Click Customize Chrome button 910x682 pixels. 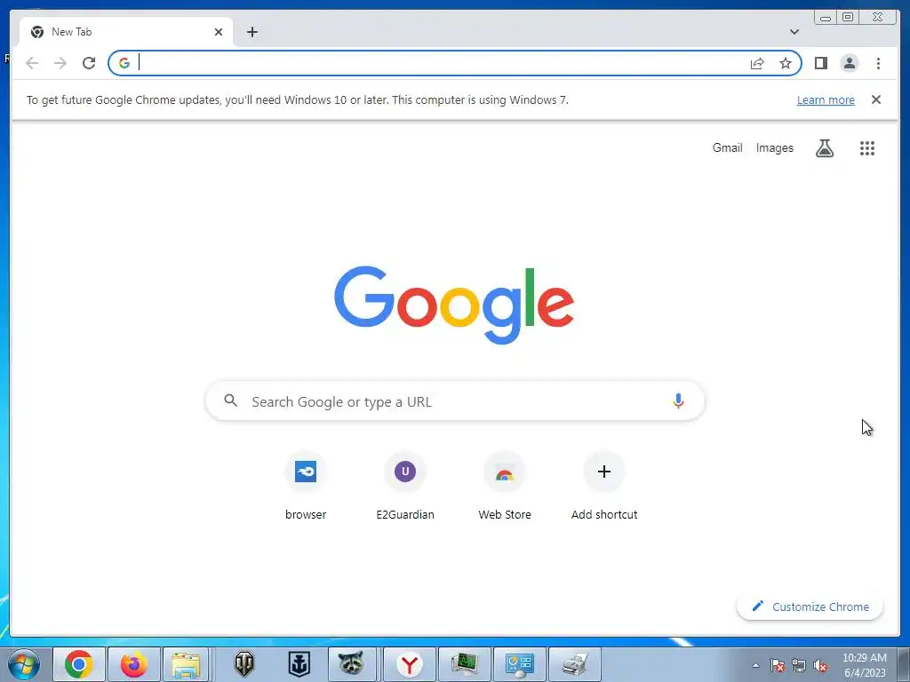point(810,607)
